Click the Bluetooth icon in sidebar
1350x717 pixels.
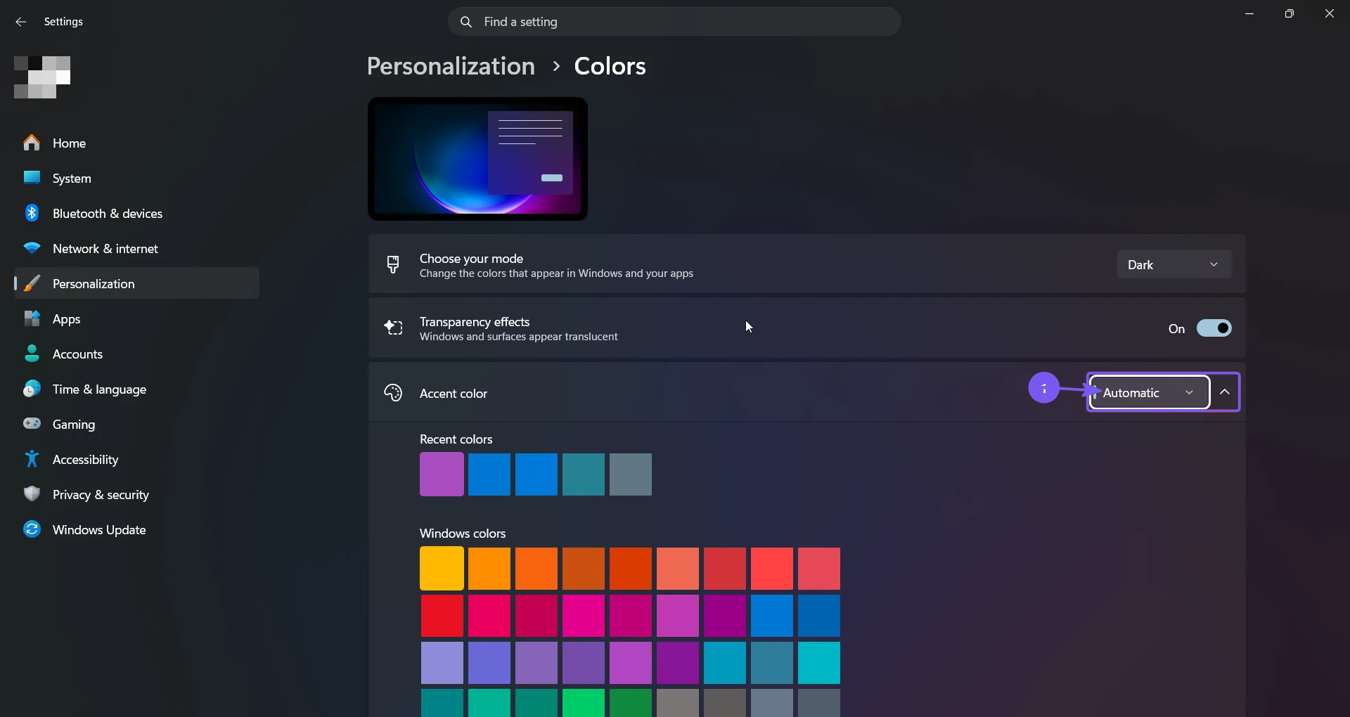point(32,213)
